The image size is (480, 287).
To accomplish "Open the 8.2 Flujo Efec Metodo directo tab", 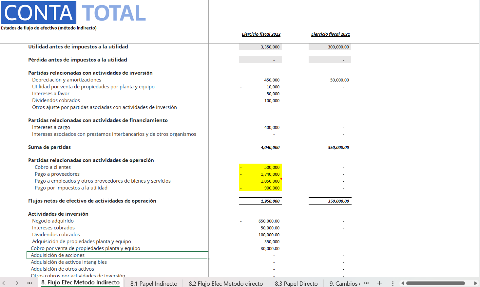I will point(225,283).
